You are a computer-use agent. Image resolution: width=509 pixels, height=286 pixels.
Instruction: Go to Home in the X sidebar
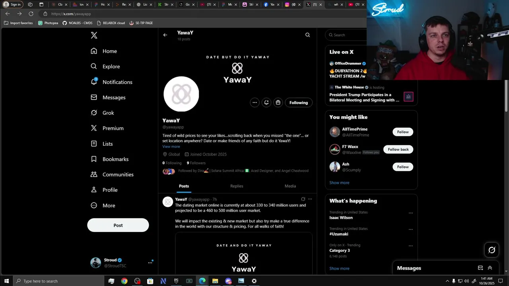point(104,51)
